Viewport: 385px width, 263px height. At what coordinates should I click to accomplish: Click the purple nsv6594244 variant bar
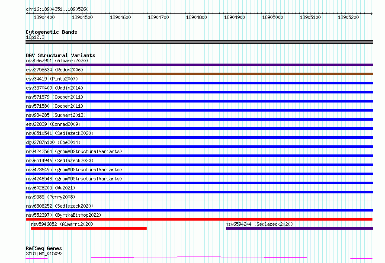click(299, 228)
